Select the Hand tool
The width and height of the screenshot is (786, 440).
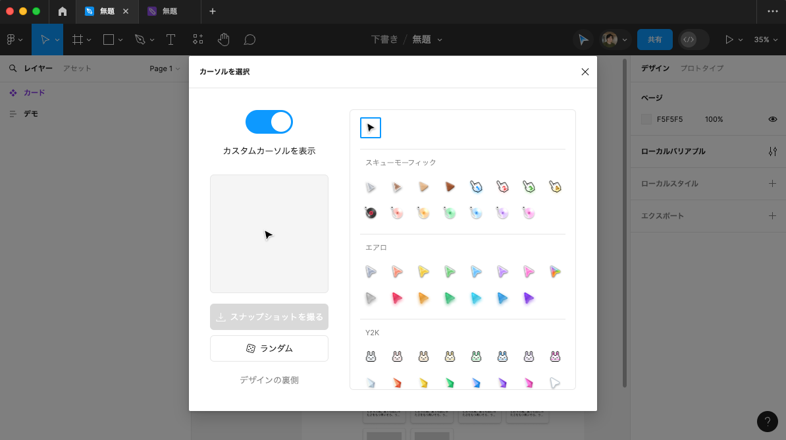(x=223, y=40)
